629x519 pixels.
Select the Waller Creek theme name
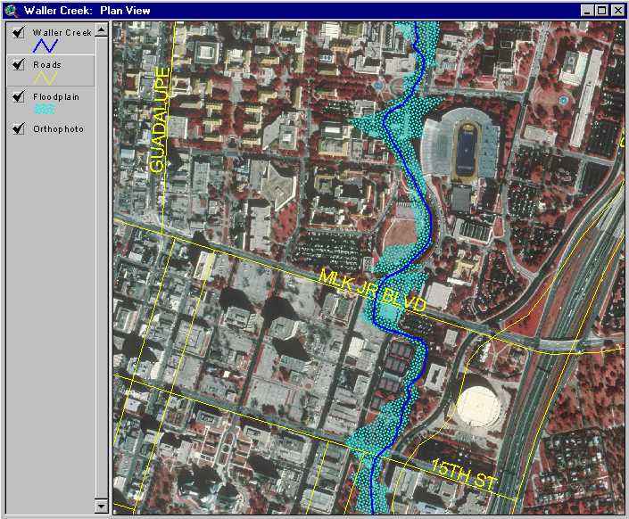click(x=62, y=33)
